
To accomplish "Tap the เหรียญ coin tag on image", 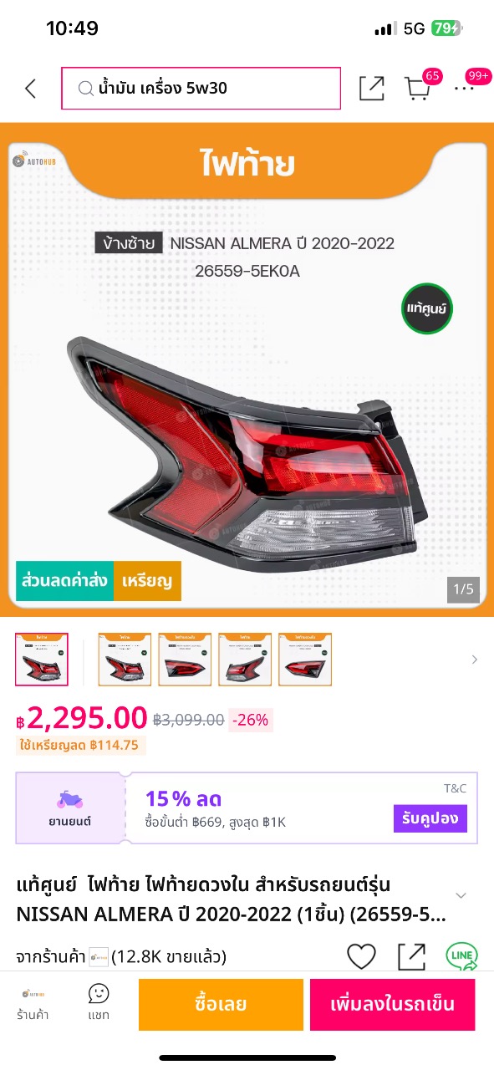I will coord(147,581).
